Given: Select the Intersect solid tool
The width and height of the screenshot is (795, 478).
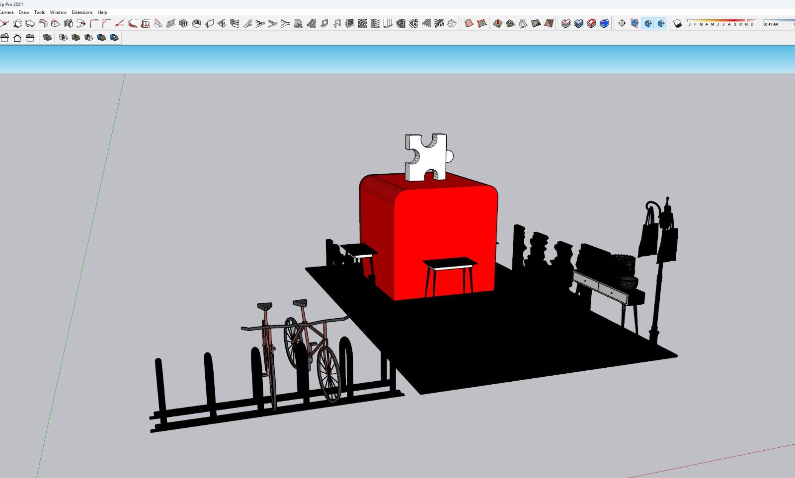Looking at the screenshot, I should pos(63,38).
